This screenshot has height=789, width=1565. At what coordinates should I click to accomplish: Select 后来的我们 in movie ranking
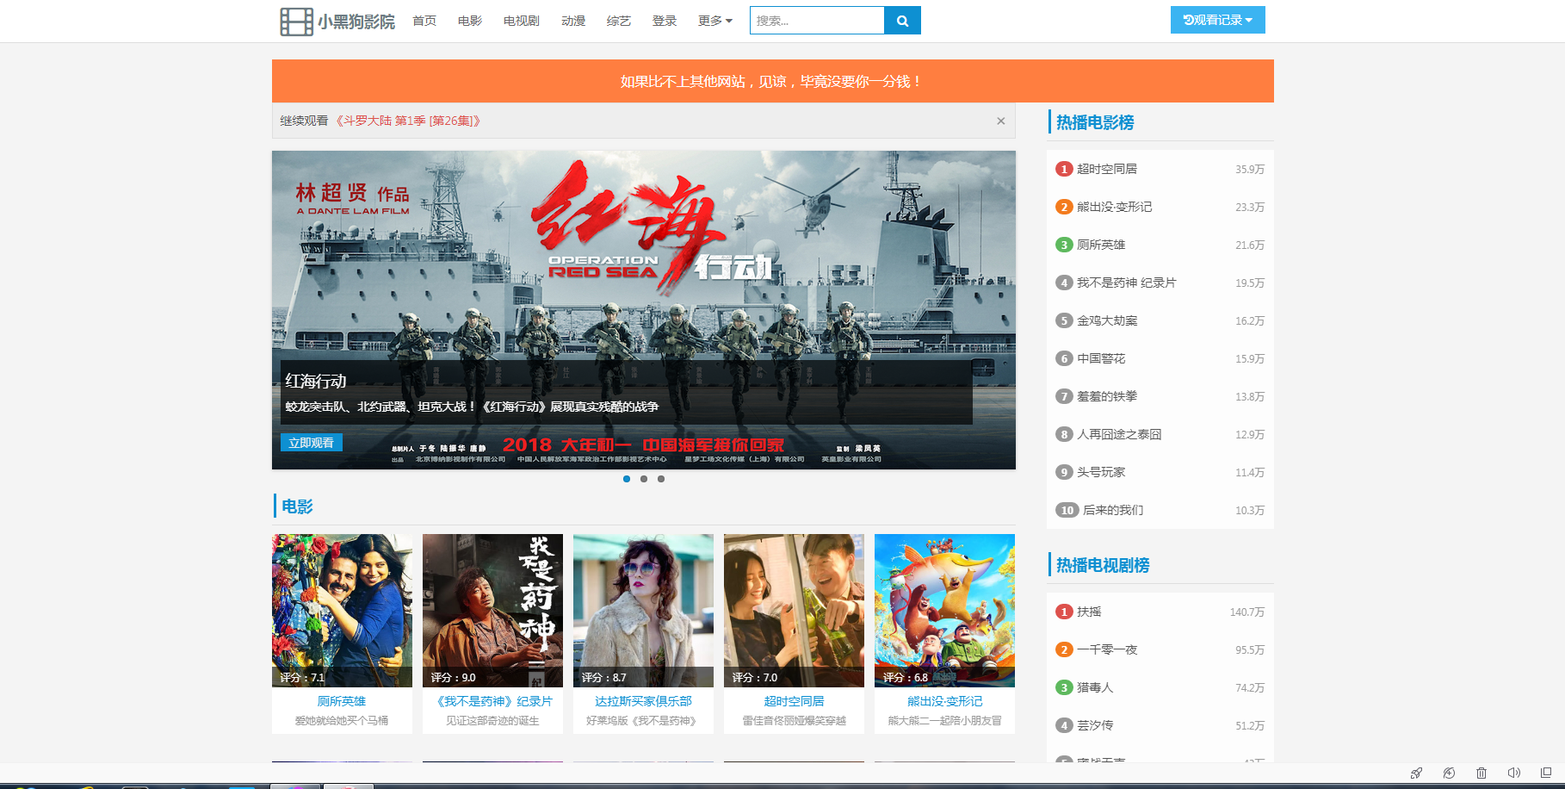1113,510
